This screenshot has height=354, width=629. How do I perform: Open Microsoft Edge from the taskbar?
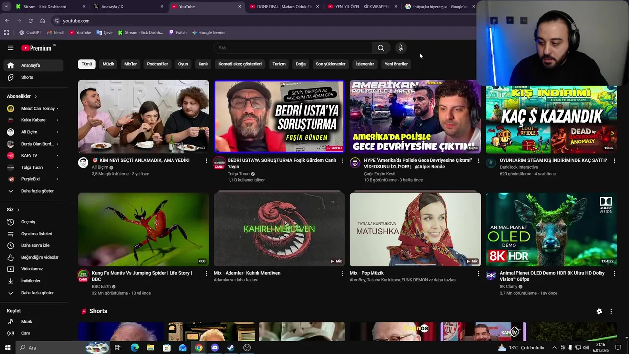coord(134,348)
